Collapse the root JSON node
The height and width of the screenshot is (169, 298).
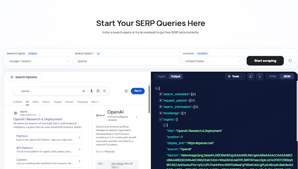(157, 88)
